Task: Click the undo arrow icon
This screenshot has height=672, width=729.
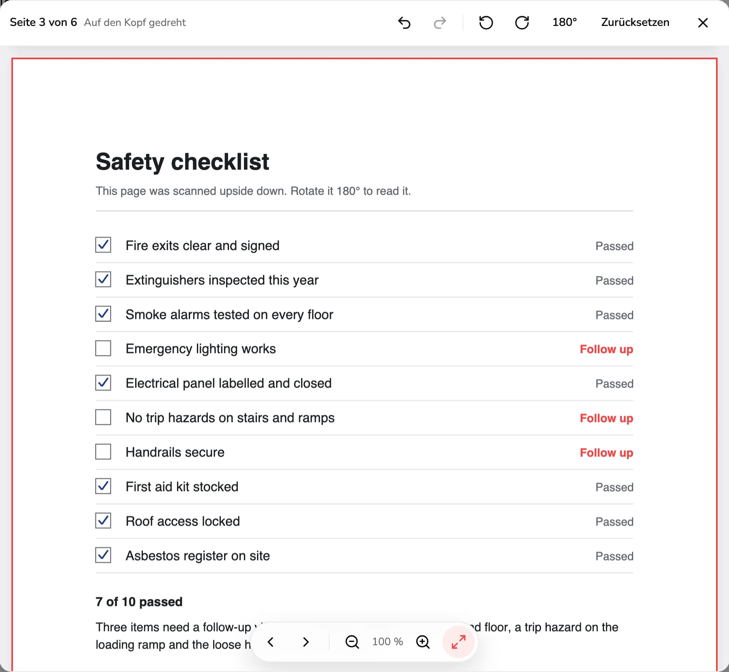Action: click(x=404, y=23)
